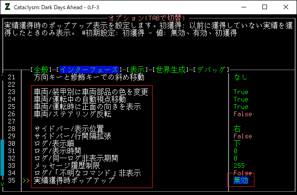Open the 世界生成 tab
The image size is (297, 195).
coord(171,70)
